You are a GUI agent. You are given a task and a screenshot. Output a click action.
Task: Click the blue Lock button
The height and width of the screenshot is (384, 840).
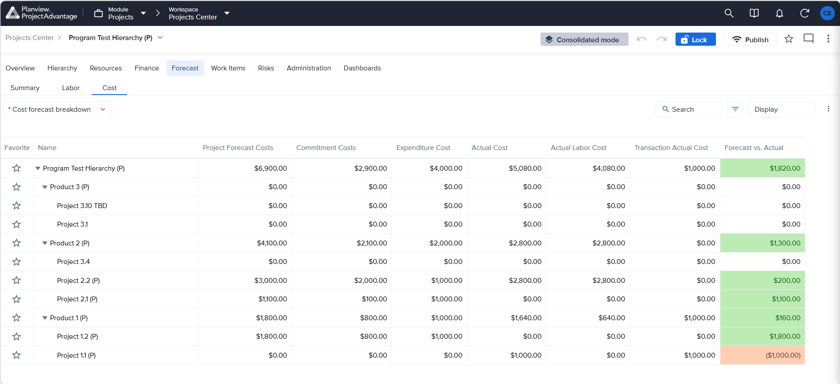point(695,40)
